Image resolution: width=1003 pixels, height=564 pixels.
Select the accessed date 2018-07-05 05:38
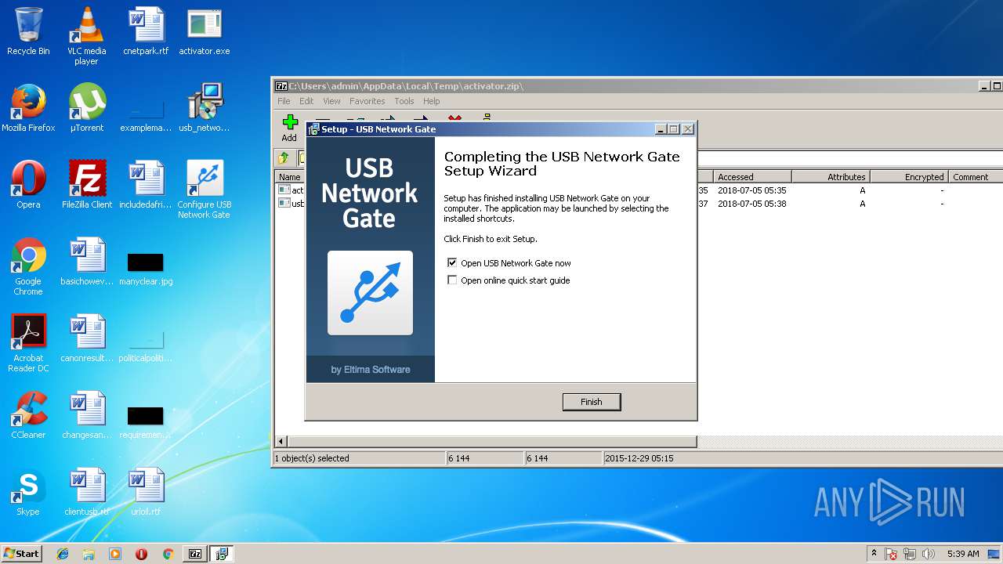pos(751,204)
